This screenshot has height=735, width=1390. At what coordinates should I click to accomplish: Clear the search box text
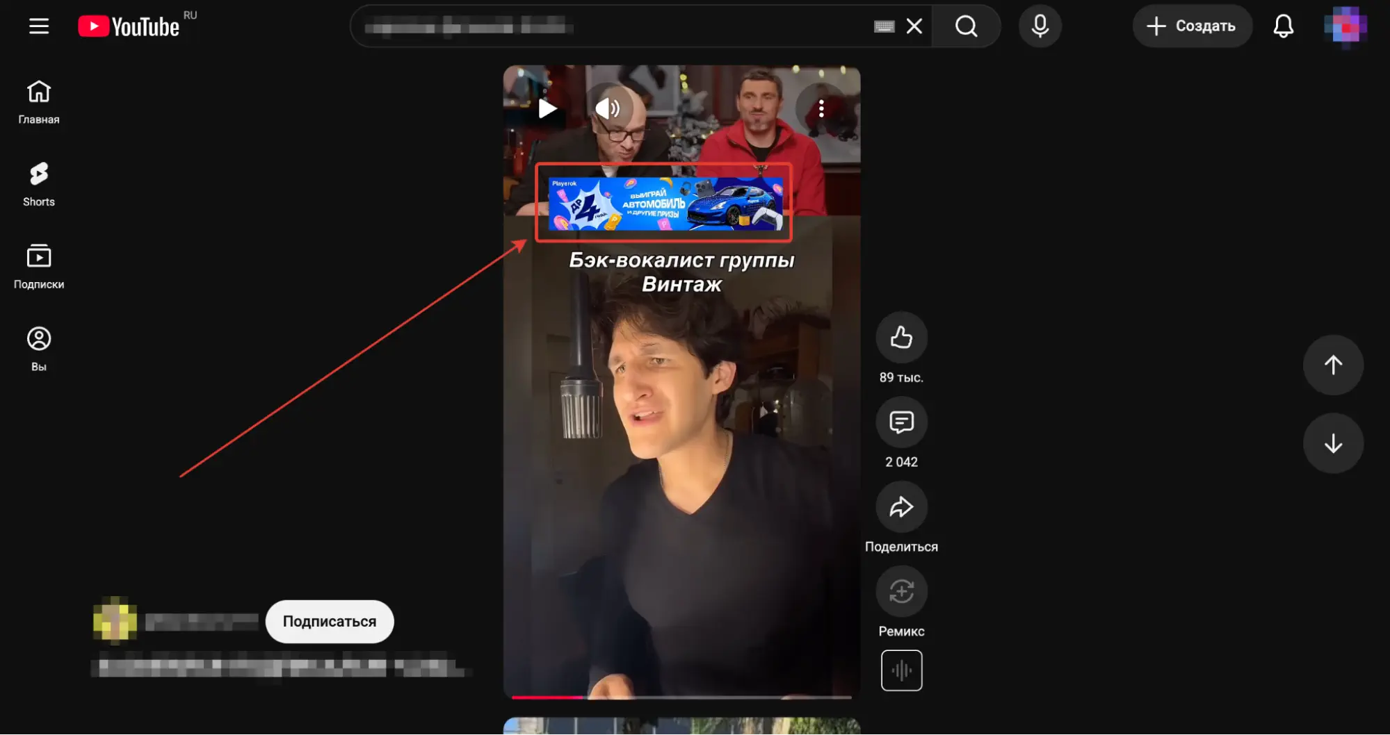914,26
